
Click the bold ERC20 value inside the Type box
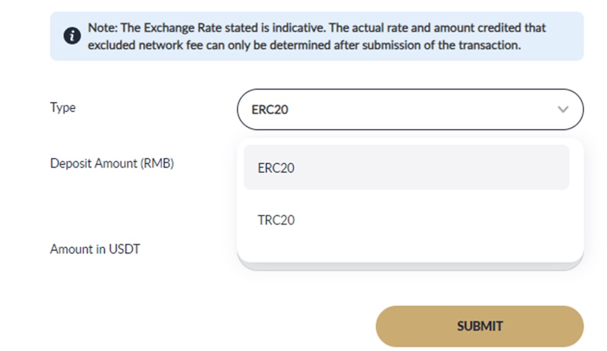click(270, 110)
